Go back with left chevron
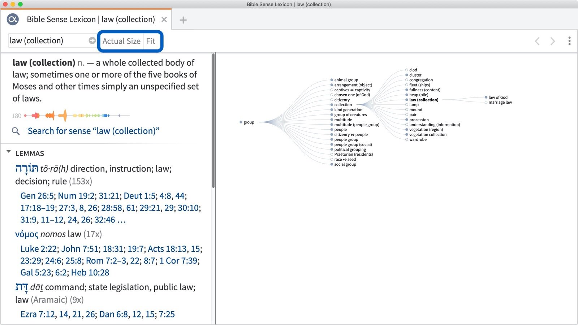 pyautogui.click(x=537, y=41)
